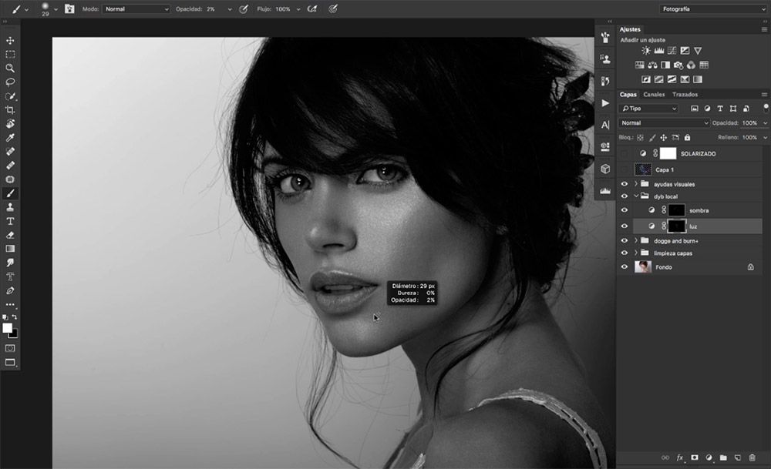This screenshot has width=771, height=469.
Task: Switch to the Trazados tab
Action: [685, 95]
